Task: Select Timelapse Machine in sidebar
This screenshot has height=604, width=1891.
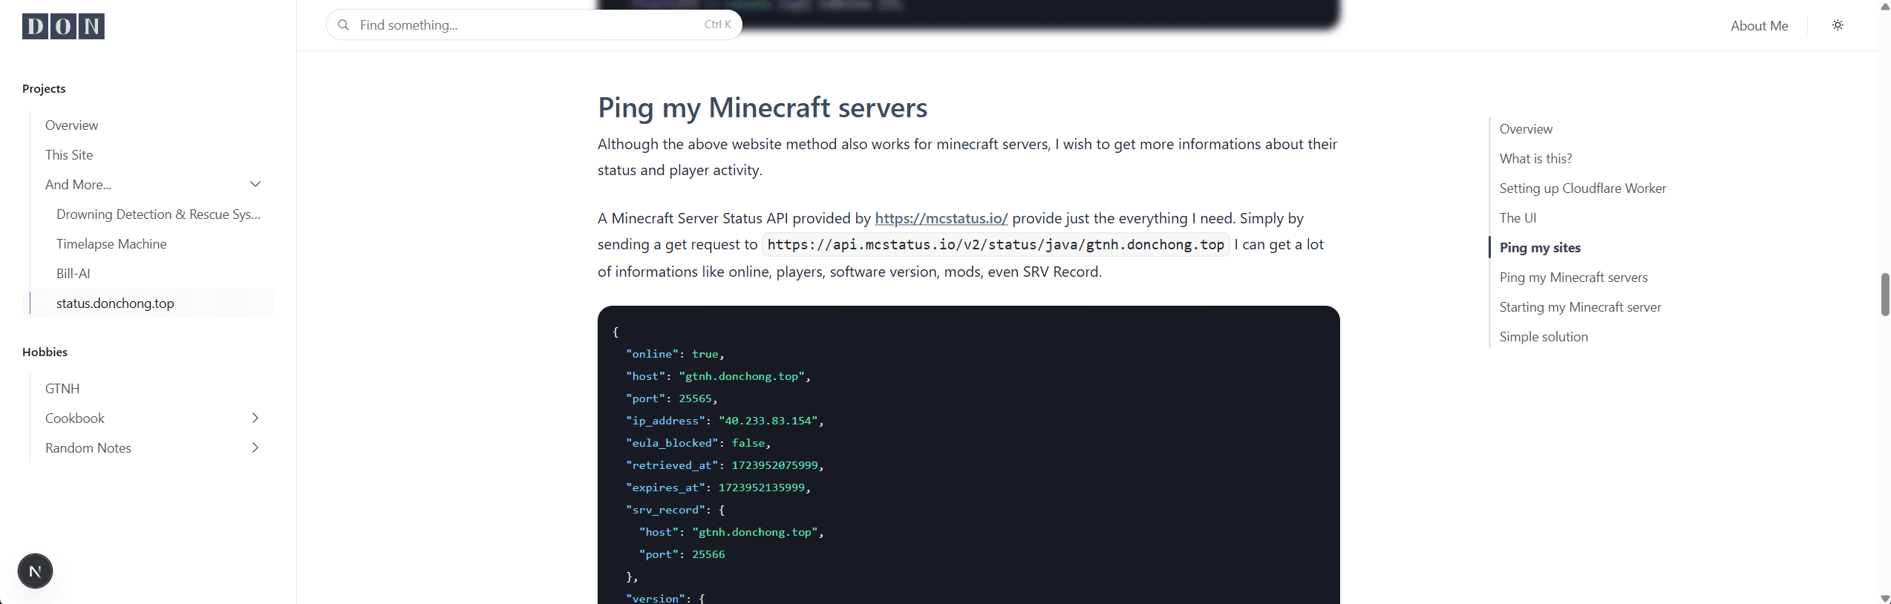Action: click(x=111, y=244)
